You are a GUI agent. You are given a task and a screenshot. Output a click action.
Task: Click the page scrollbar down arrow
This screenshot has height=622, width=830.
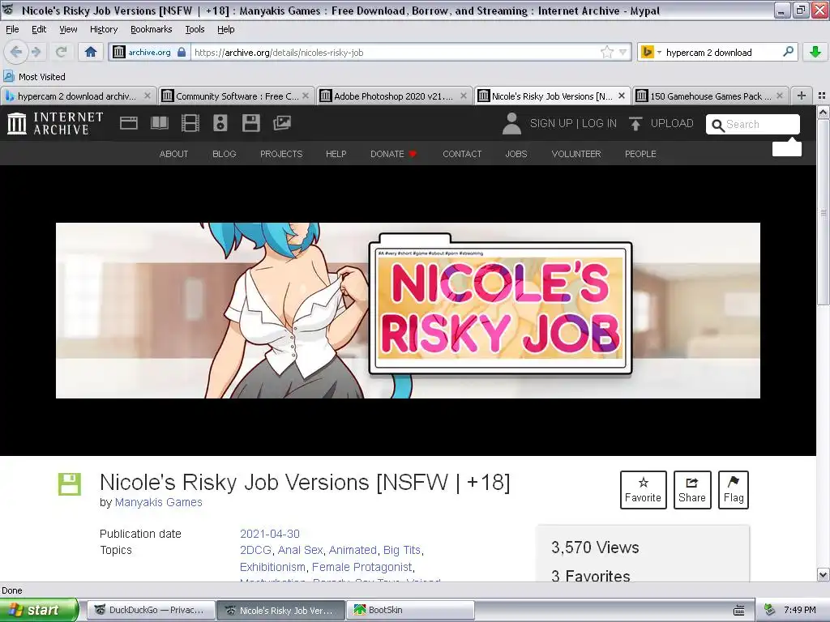[x=824, y=575]
